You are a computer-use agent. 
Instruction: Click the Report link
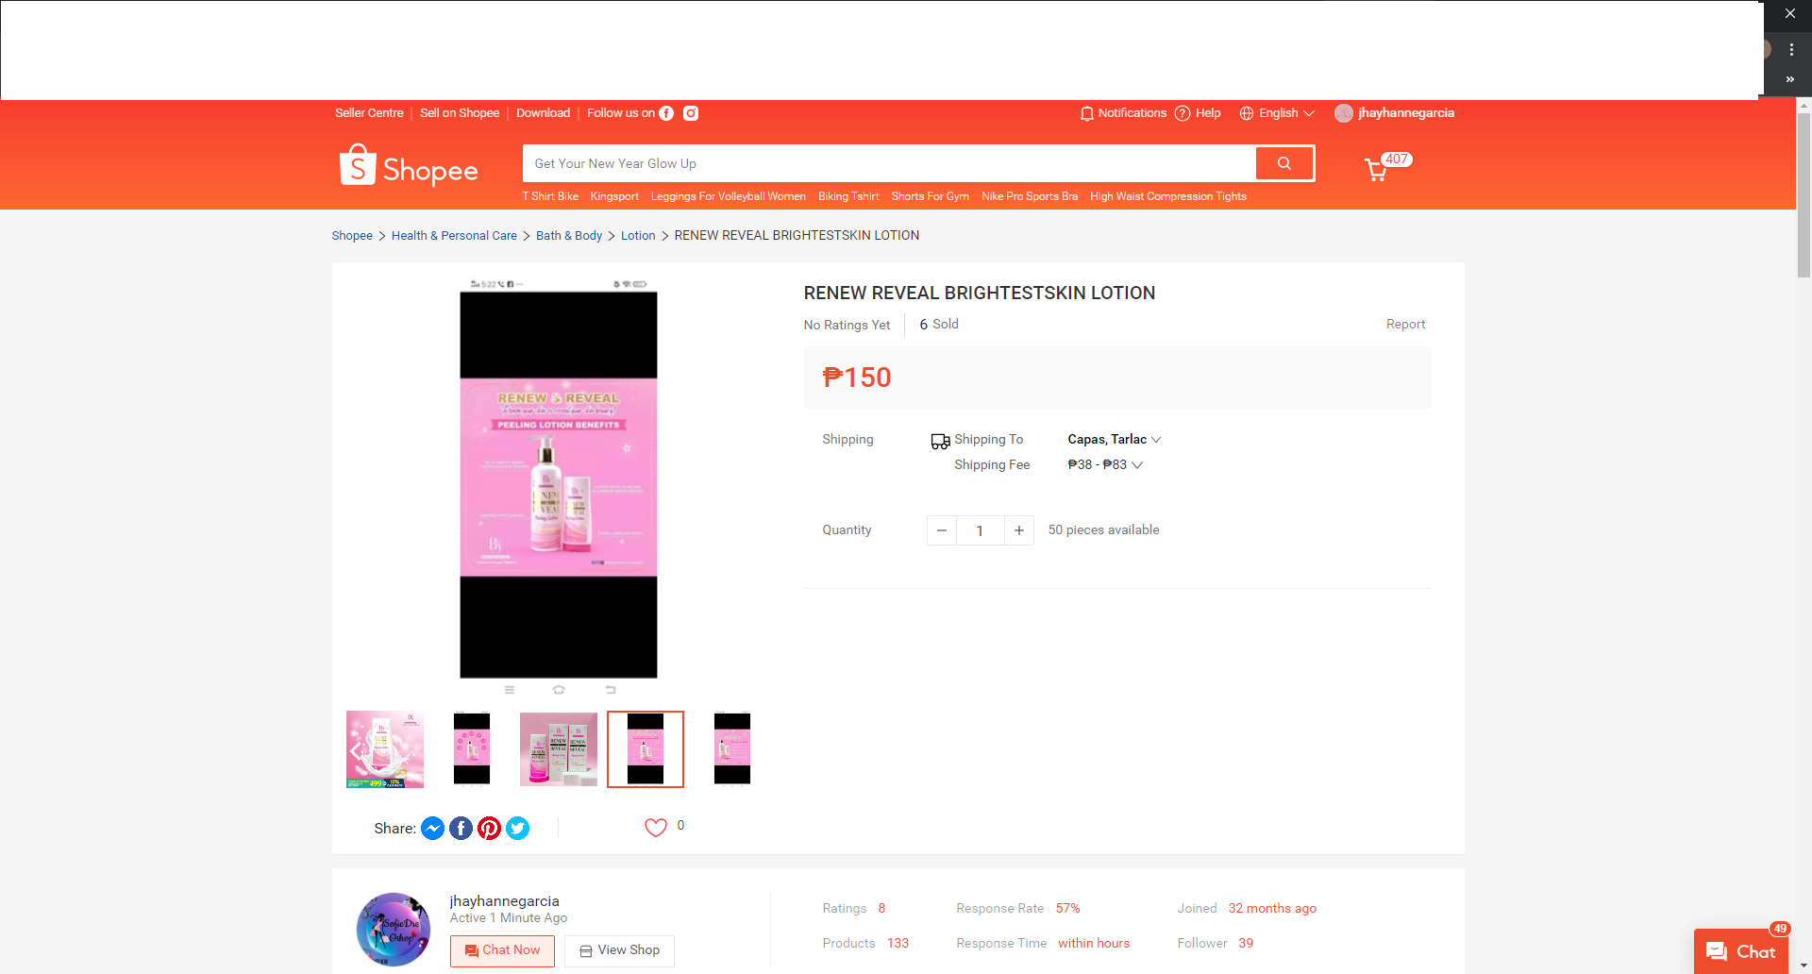pyautogui.click(x=1405, y=325)
